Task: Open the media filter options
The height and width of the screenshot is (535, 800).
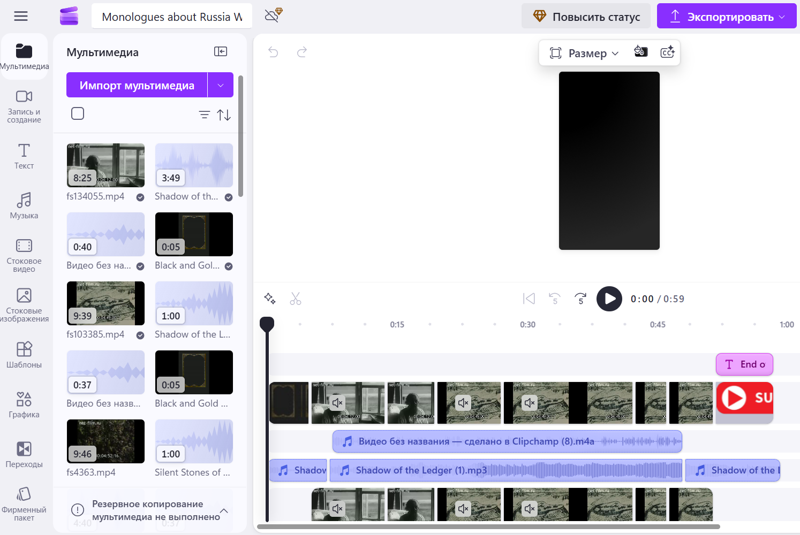Action: click(205, 114)
